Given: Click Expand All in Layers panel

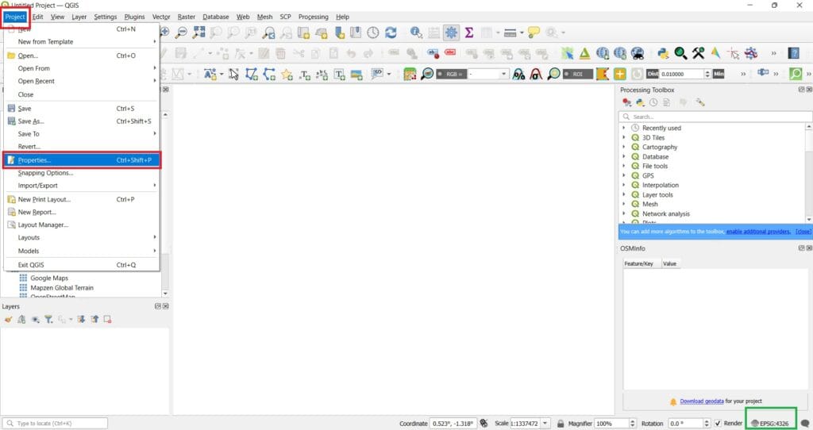Looking at the screenshot, I should (82, 320).
